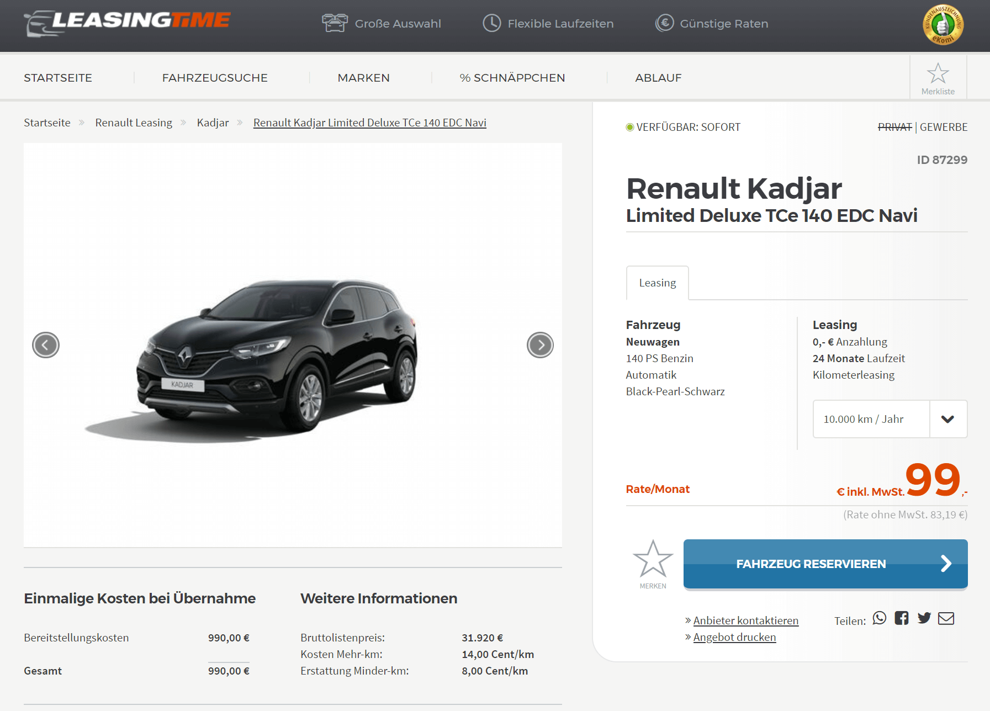Click Einmalige Kosten bei Übernahme heading

(140, 598)
